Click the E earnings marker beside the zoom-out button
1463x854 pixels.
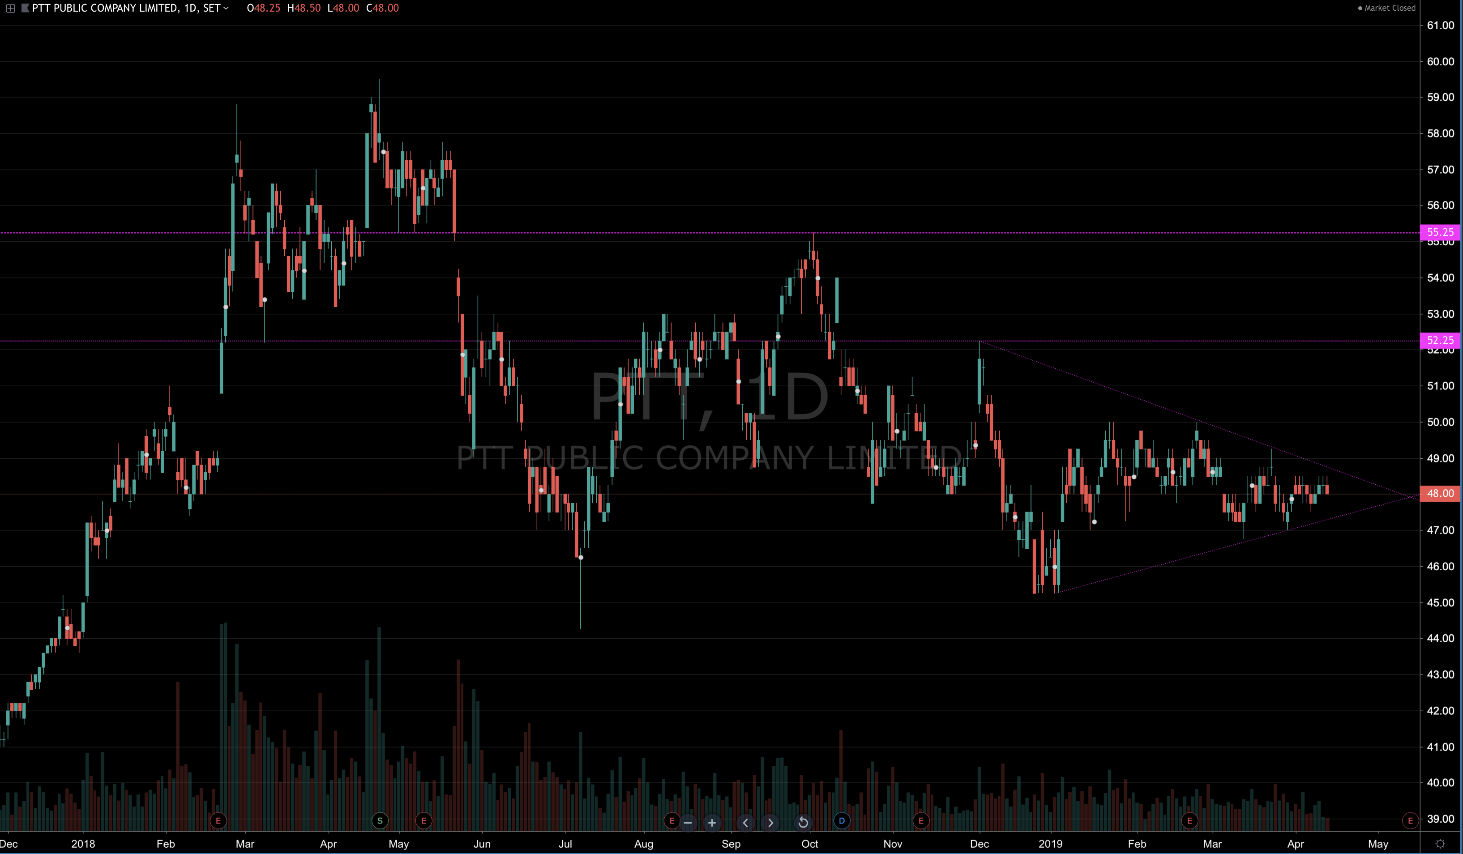(x=672, y=820)
